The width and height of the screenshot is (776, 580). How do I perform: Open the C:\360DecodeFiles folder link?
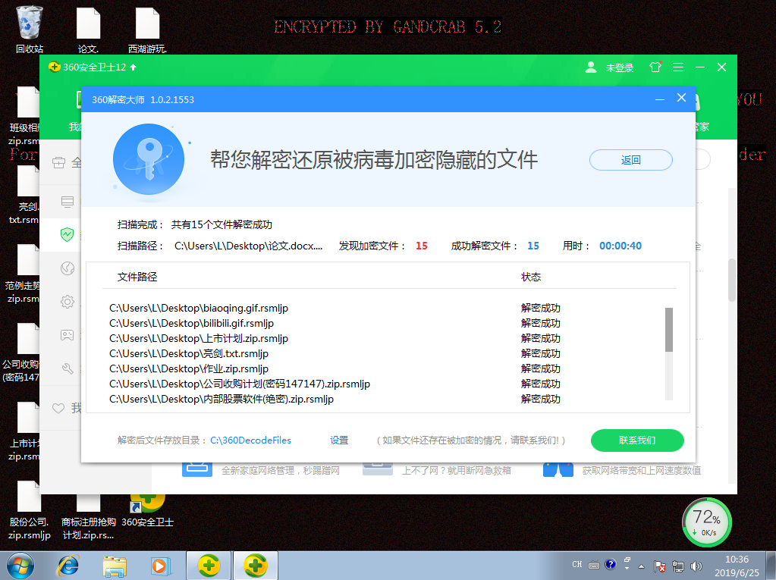(x=250, y=440)
